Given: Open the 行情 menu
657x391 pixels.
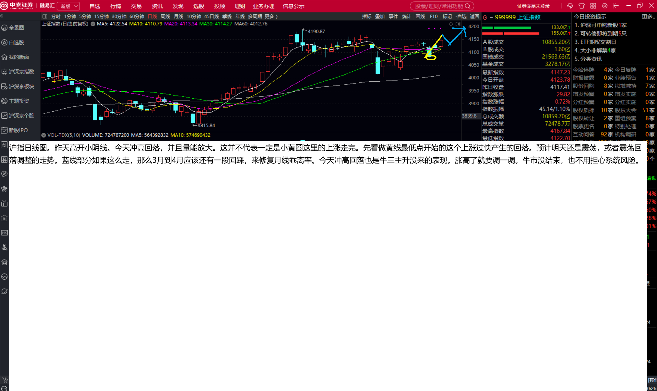Looking at the screenshot, I should pyautogui.click(x=115, y=6).
